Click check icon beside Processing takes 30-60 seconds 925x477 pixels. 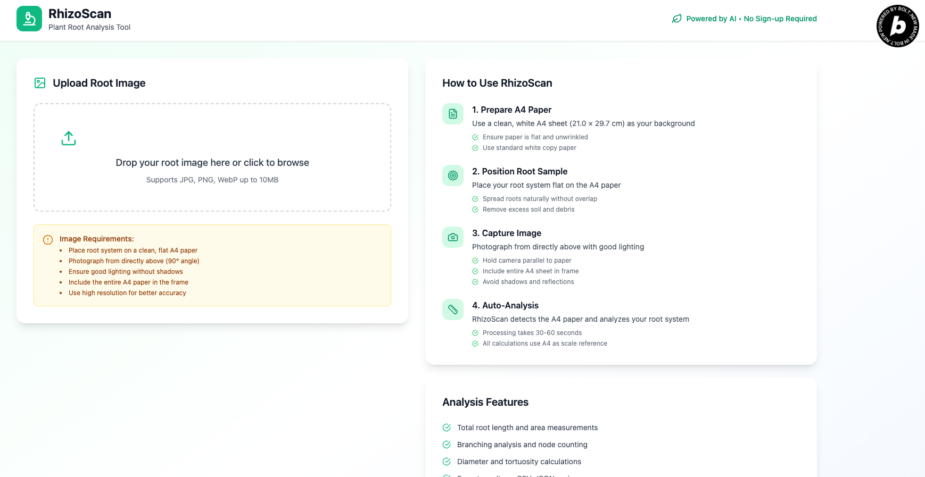[475, 333]
